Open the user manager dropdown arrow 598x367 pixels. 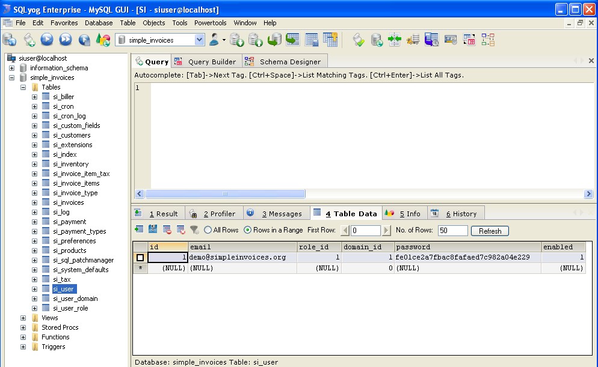(x=224, y=40)
